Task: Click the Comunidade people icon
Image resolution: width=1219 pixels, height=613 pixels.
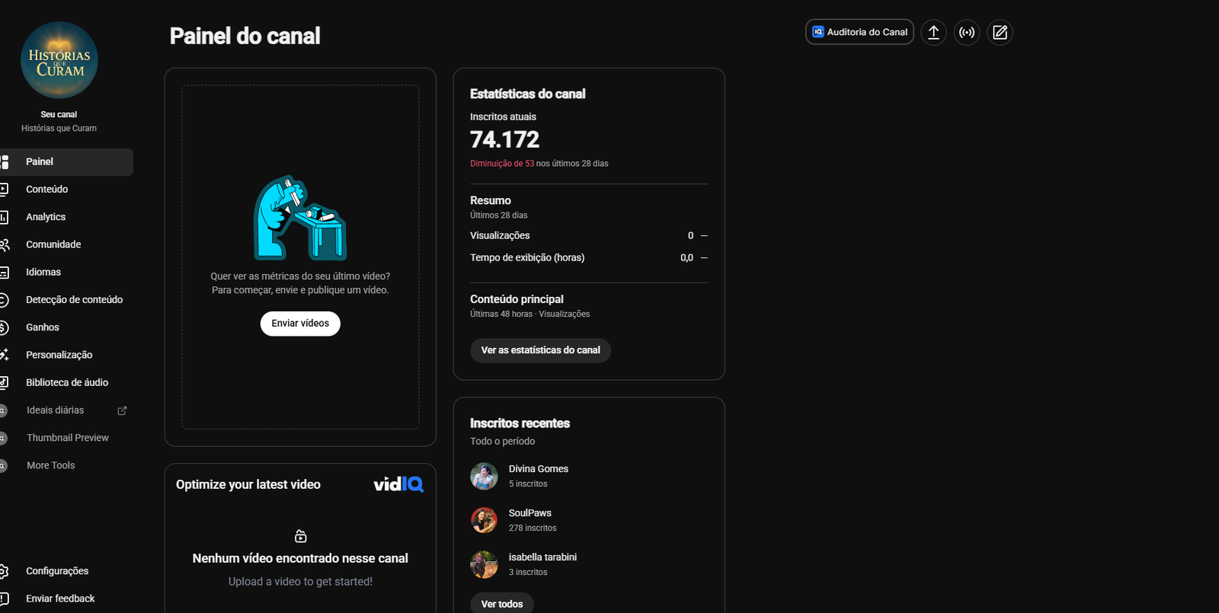Action: [4, 244]
